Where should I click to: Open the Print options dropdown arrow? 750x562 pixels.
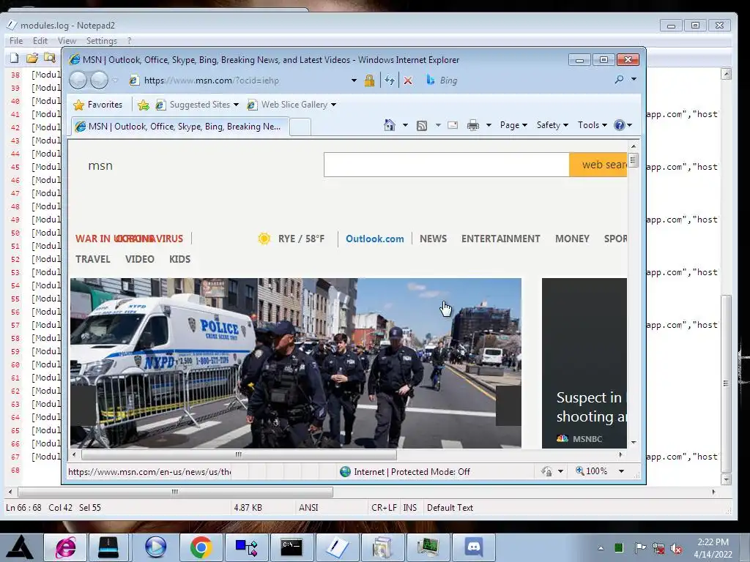coord(489,125)
